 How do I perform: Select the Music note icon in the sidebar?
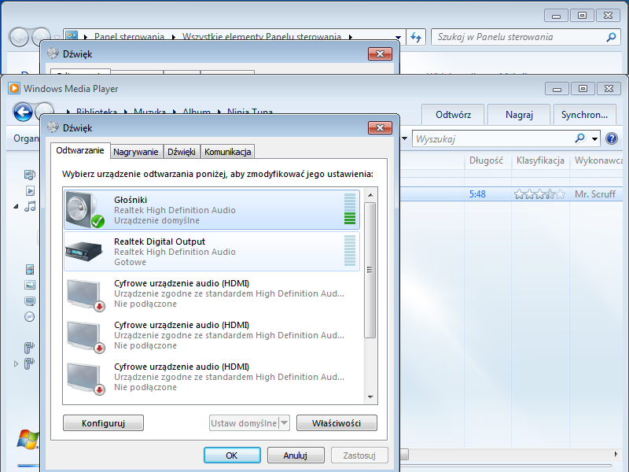(x=30, y=206)
